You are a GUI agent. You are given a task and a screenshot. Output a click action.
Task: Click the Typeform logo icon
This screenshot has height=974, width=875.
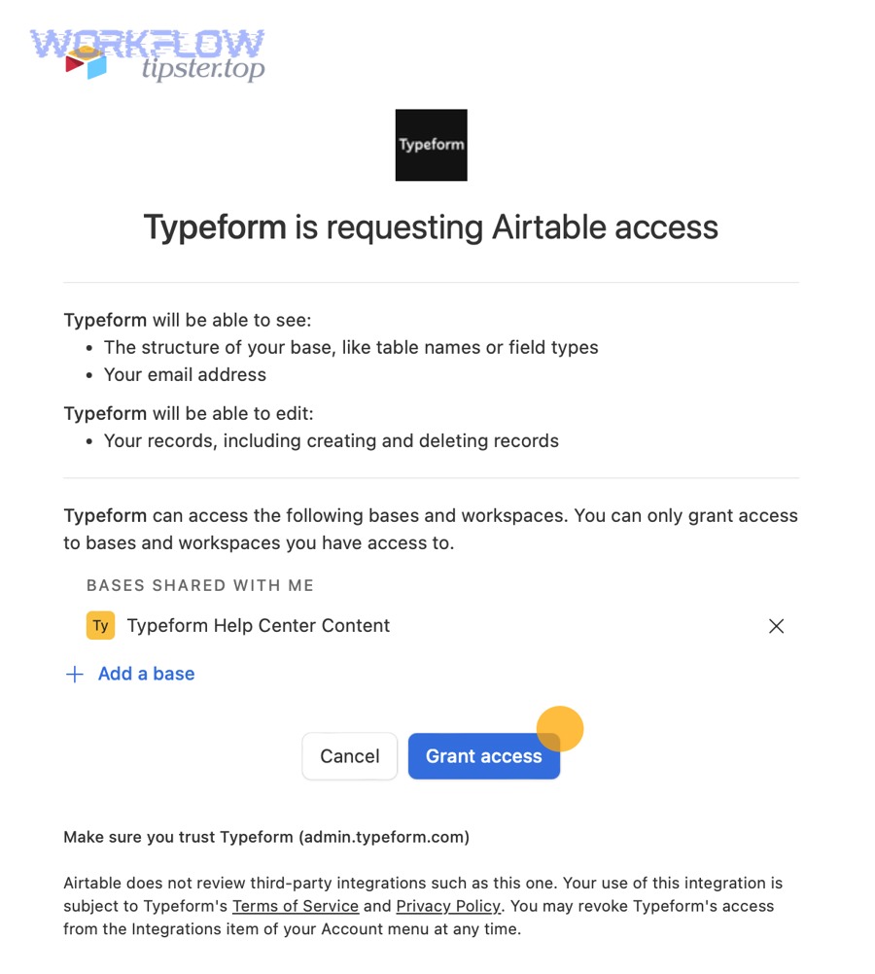(431, 144)
